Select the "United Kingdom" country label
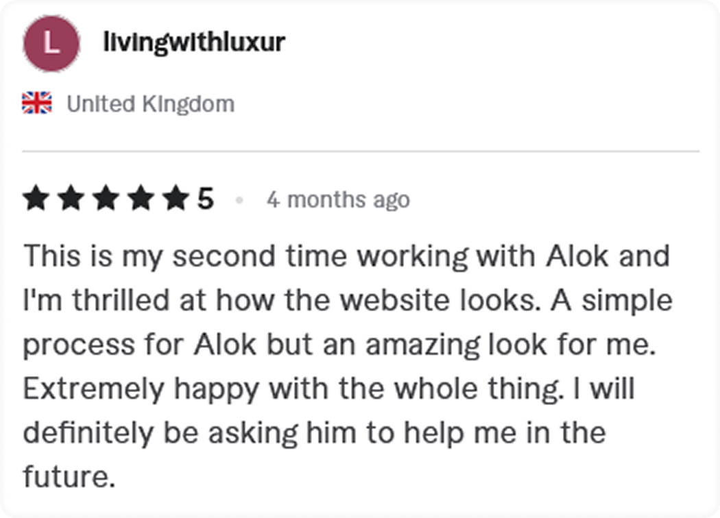This screenshot has width=720, height=518. 150,104
